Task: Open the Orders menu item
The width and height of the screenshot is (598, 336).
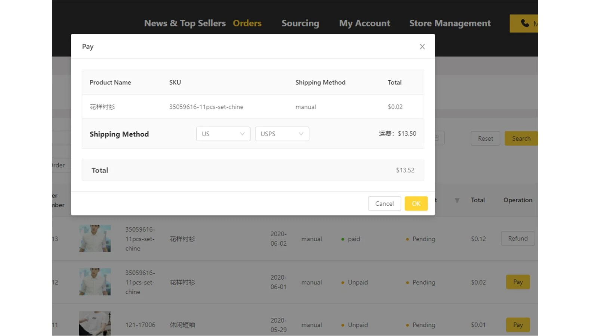Action: point(247,23)
